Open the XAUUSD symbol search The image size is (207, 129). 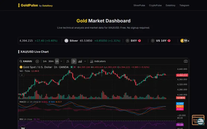(x=26, y=61)
